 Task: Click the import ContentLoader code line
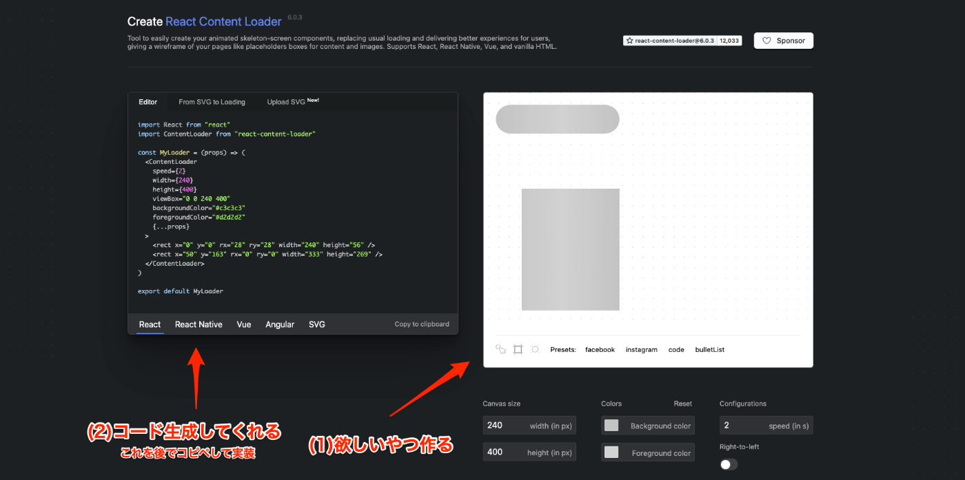click(x=227, y=134)
